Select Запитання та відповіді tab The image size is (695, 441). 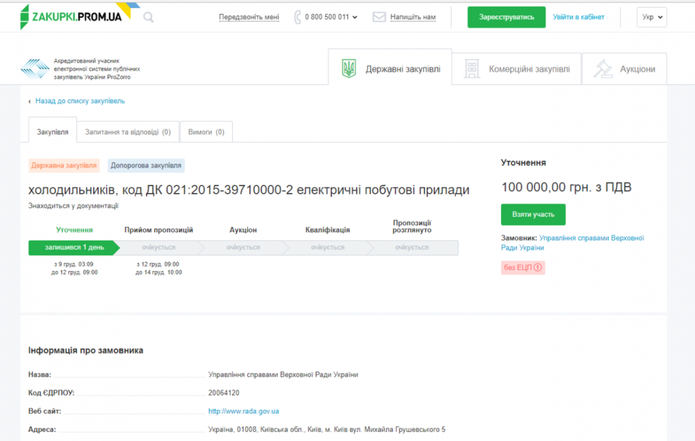[x=127, y=131]
